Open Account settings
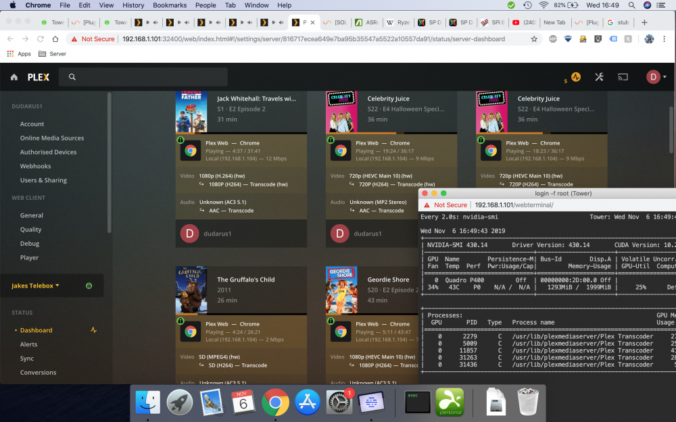Viewport: 676px width, 422px height. (x=32, y=124)
